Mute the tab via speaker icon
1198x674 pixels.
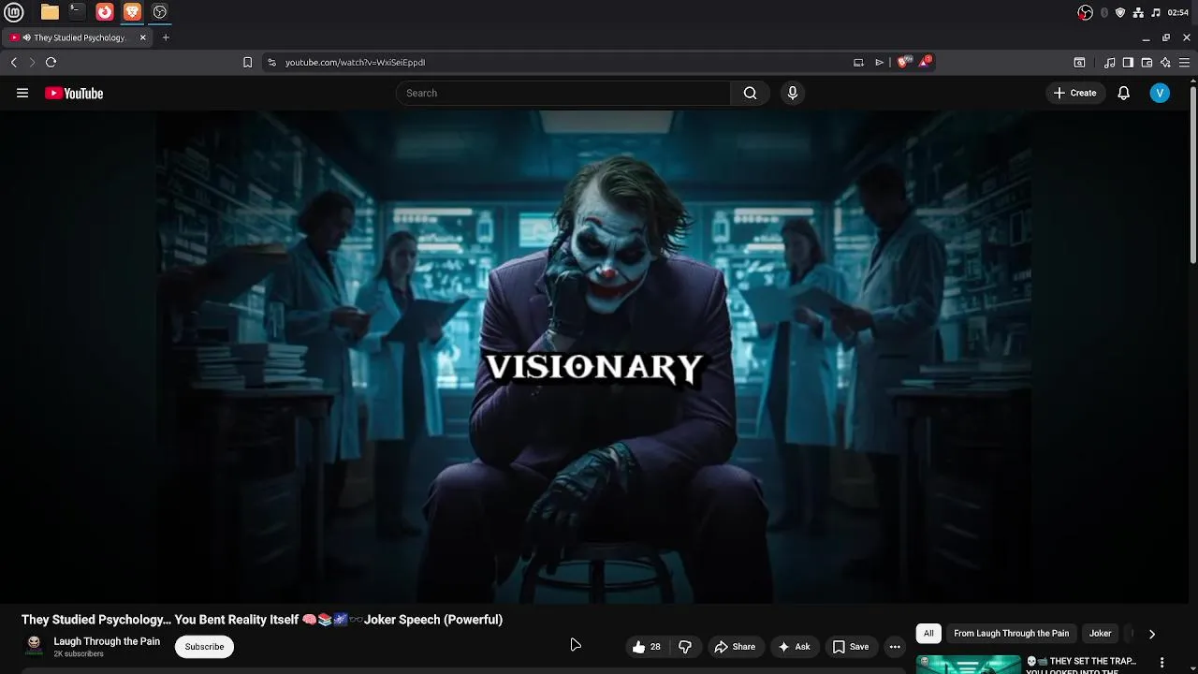click(x=26, y=37)
